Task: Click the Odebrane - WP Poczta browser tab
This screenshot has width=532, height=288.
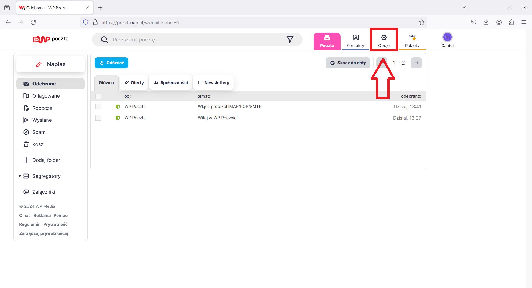Action: point(55,8)
